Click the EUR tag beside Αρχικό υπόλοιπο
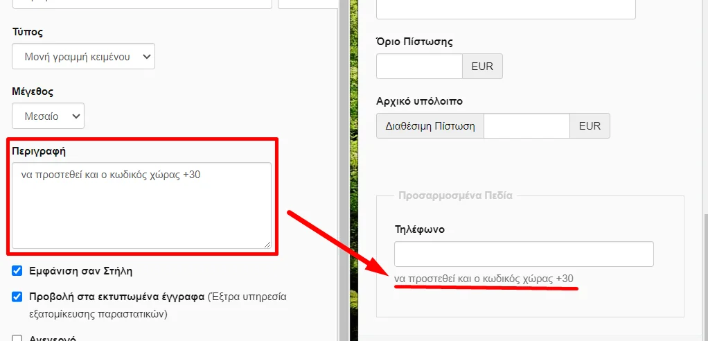Viewport: 708px width, 341px height. tap(590, 126)
